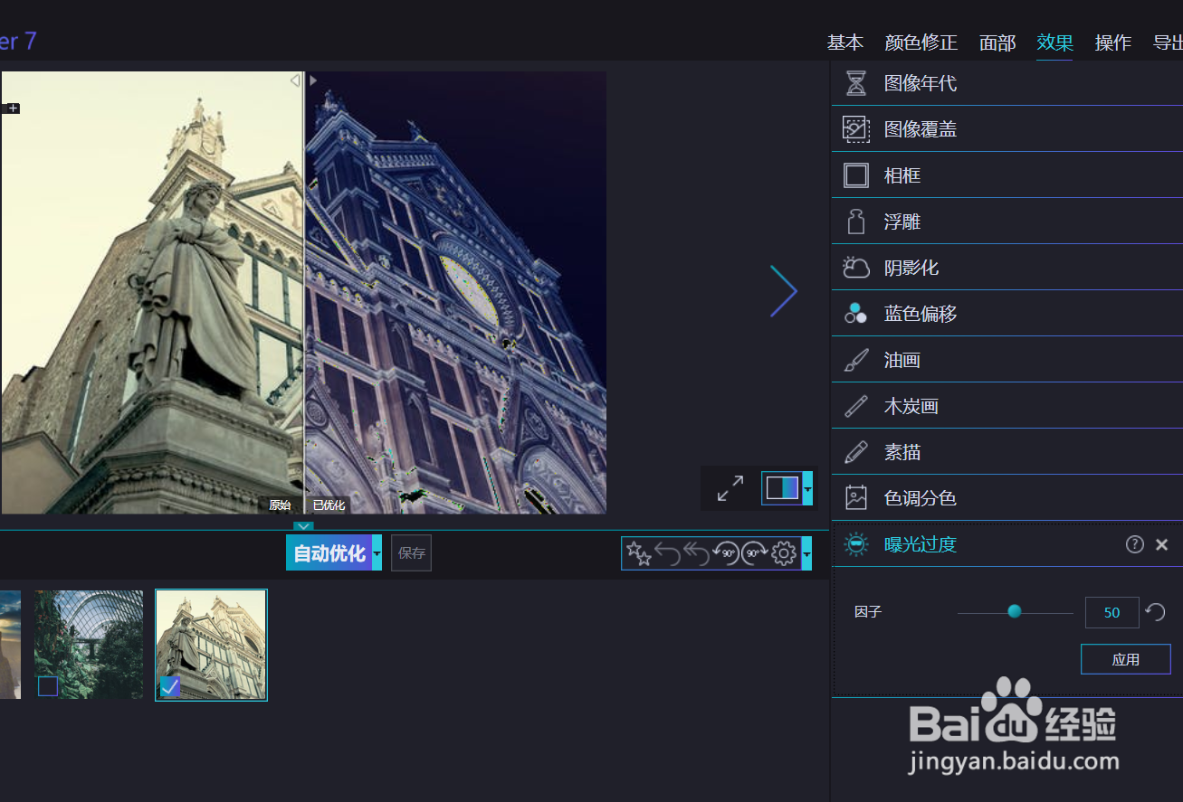
Task: Click the left triangle on the split divider
Action: [x=295, y=80]
